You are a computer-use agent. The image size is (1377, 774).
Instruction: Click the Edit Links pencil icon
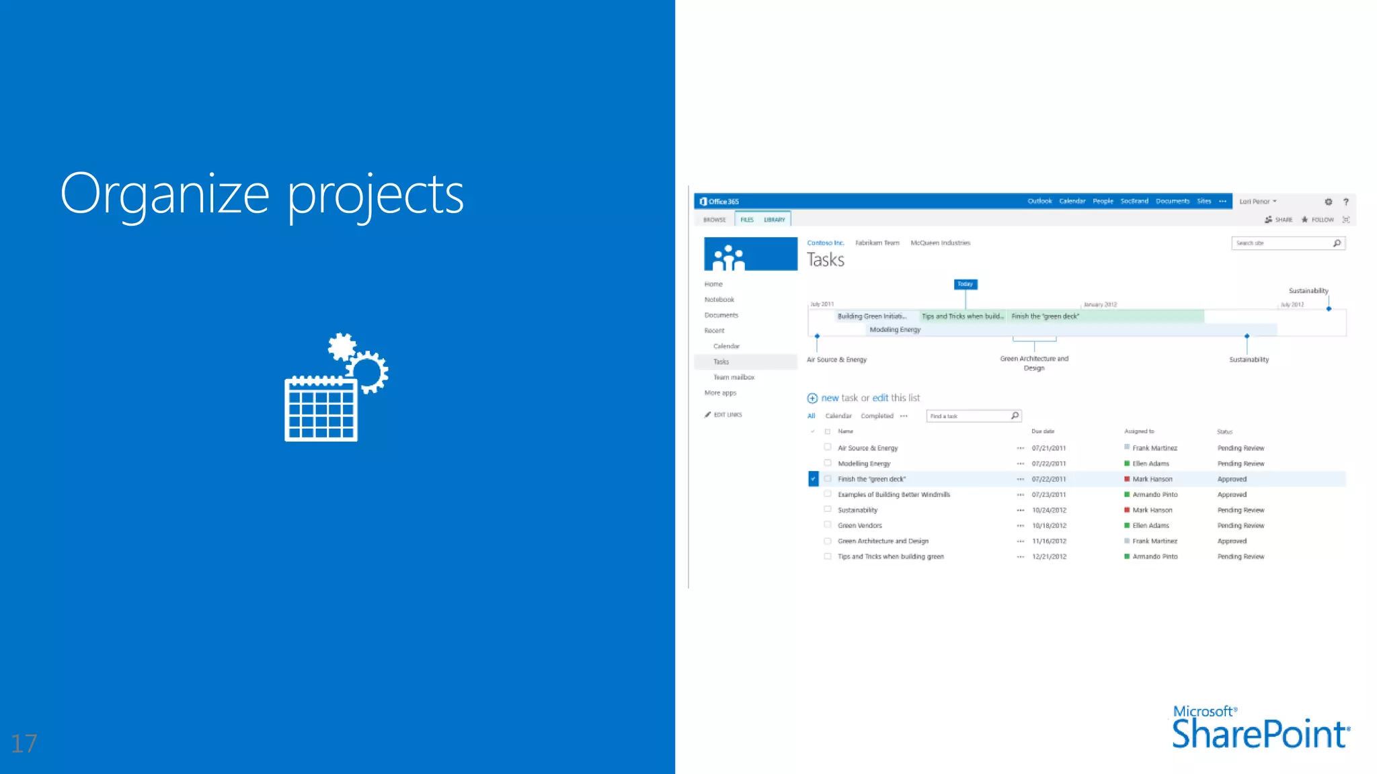707,415
